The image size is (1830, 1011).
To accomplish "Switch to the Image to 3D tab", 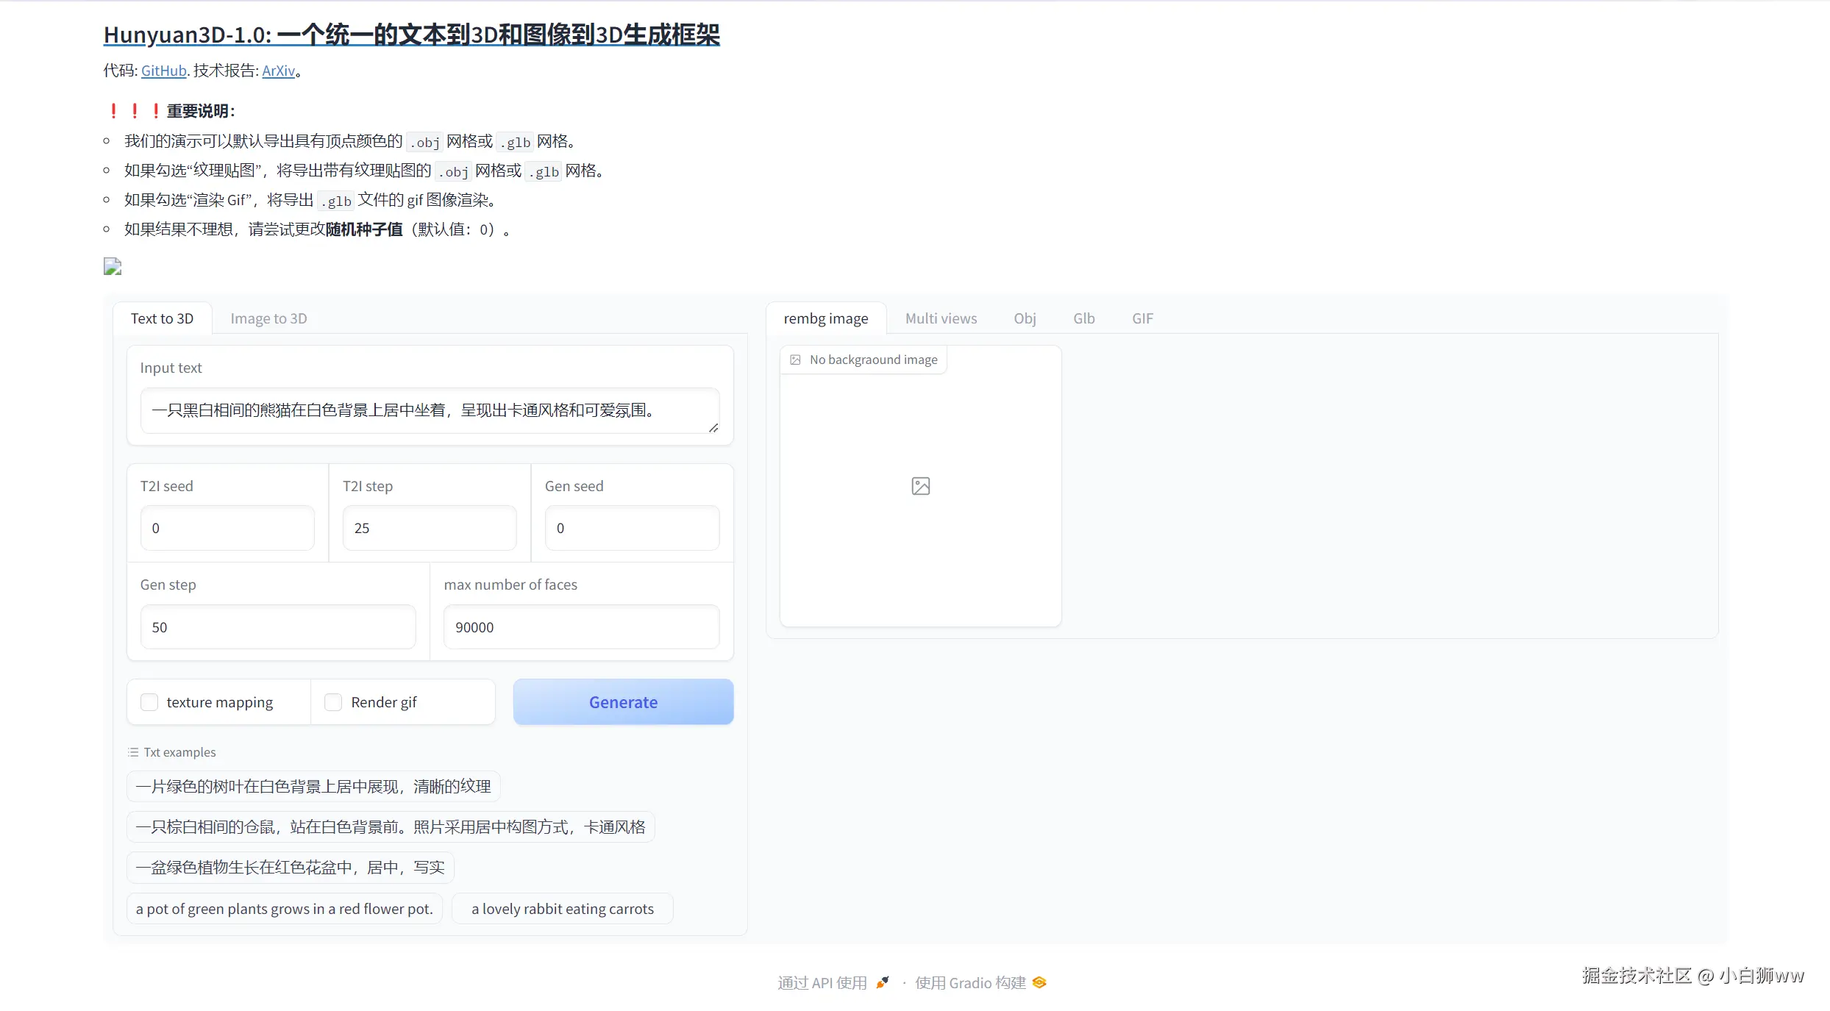I will tap(268, 318).
